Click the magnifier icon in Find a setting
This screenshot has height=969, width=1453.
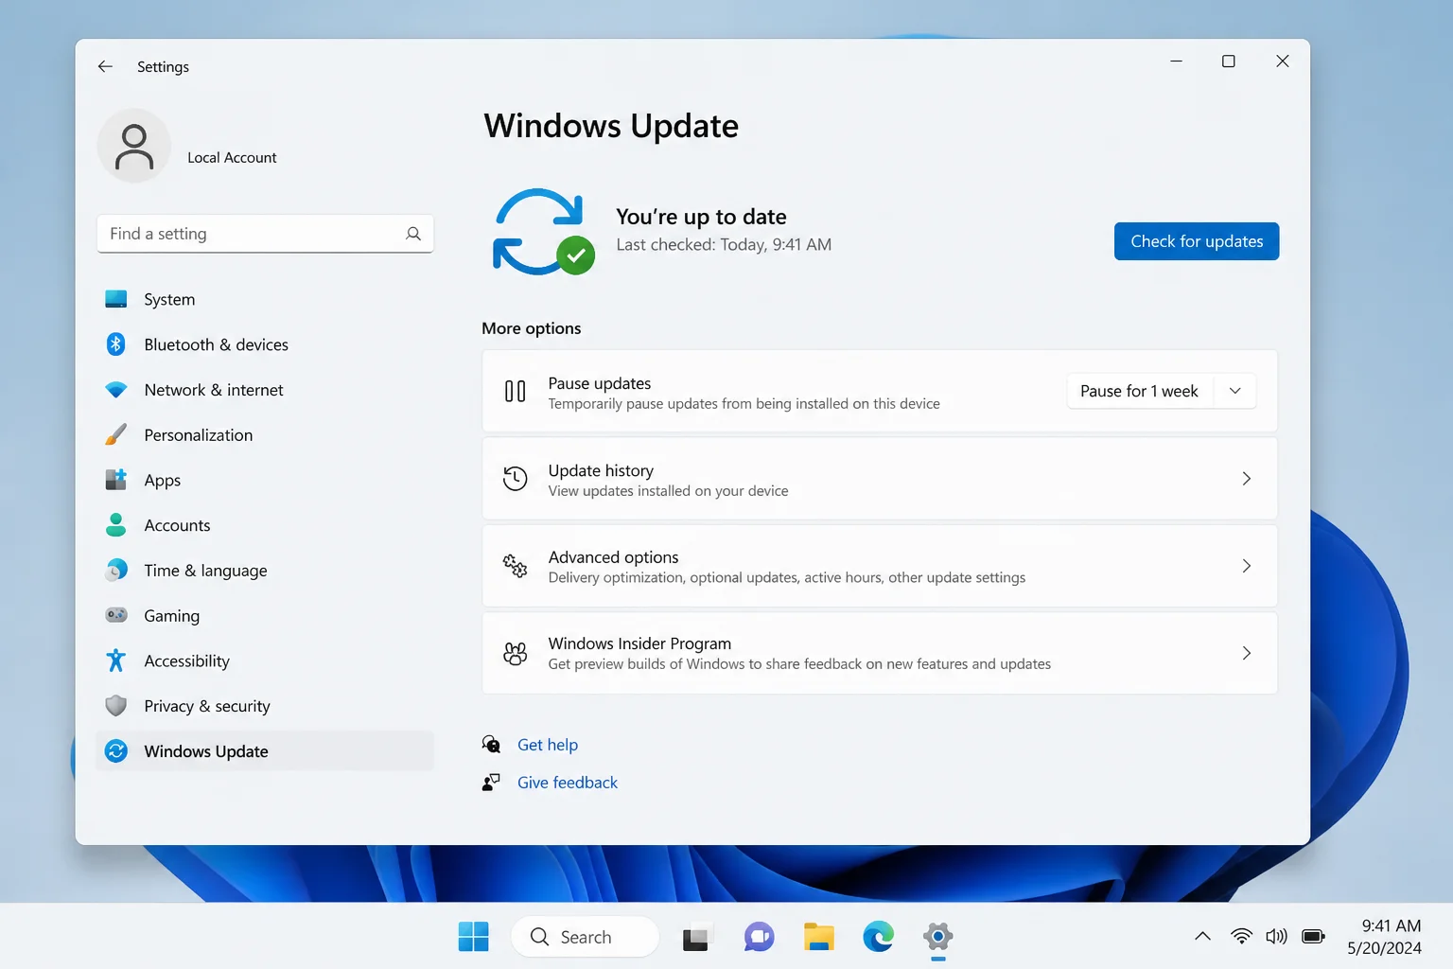413,234
